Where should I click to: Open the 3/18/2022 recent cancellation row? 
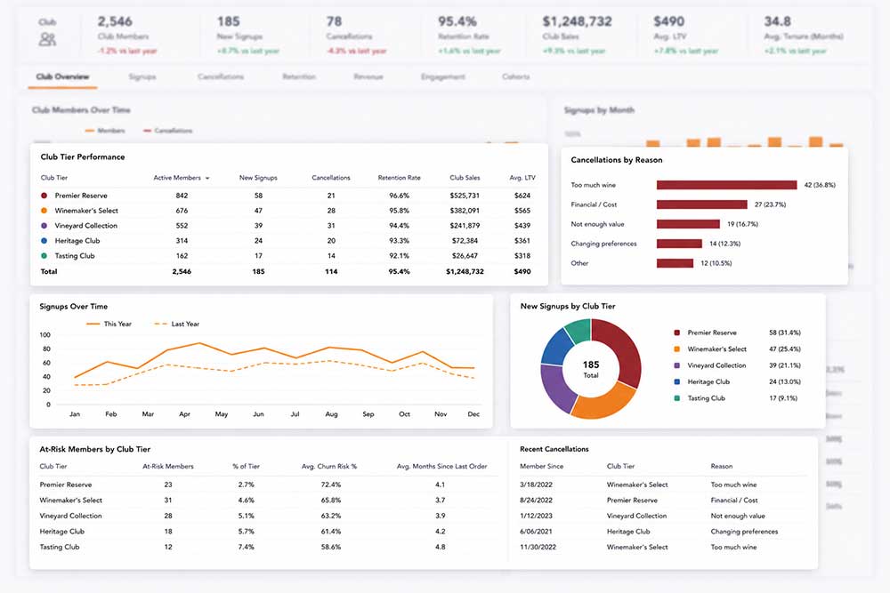(x=662, y=485)
